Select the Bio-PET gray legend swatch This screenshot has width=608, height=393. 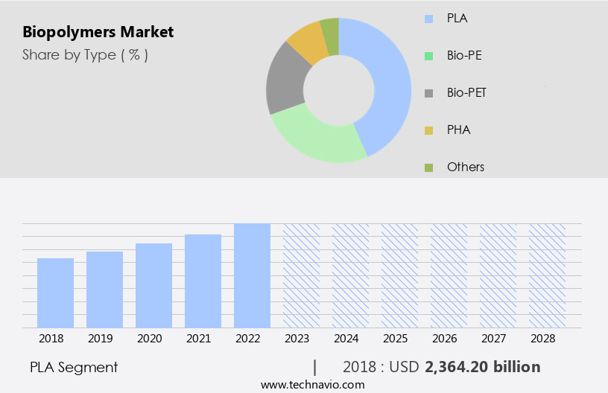click(428, 93)
